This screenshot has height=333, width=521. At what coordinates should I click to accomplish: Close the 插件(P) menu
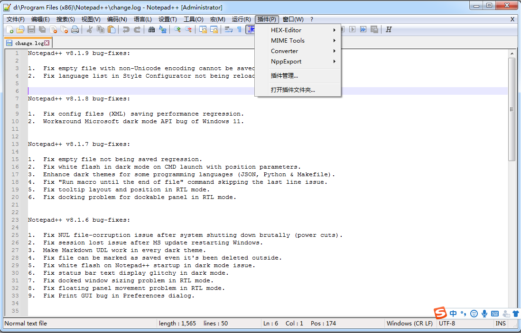pyautogui.click(x=267, y=19)
